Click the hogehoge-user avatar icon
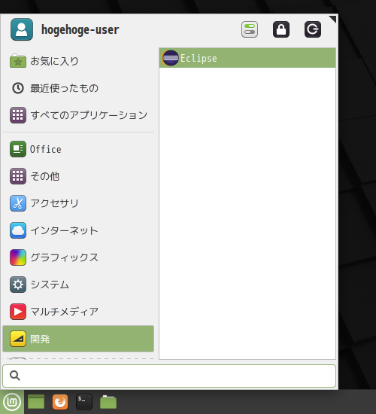Image resolution: width=376 pixels, height=414 pixels. click(22, 29)
